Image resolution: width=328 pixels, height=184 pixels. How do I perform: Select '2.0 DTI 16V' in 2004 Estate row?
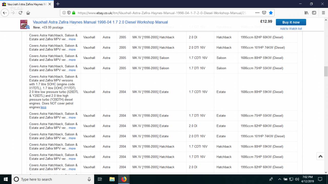point(197,136)
